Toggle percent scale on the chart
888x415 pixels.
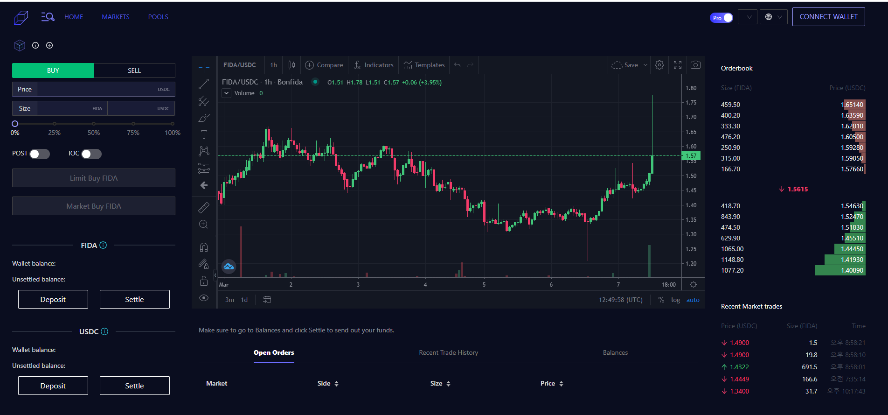click(661, 300)
